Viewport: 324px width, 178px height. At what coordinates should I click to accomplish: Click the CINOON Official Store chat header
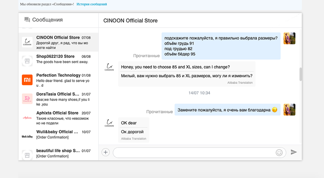tap(130, 21)
